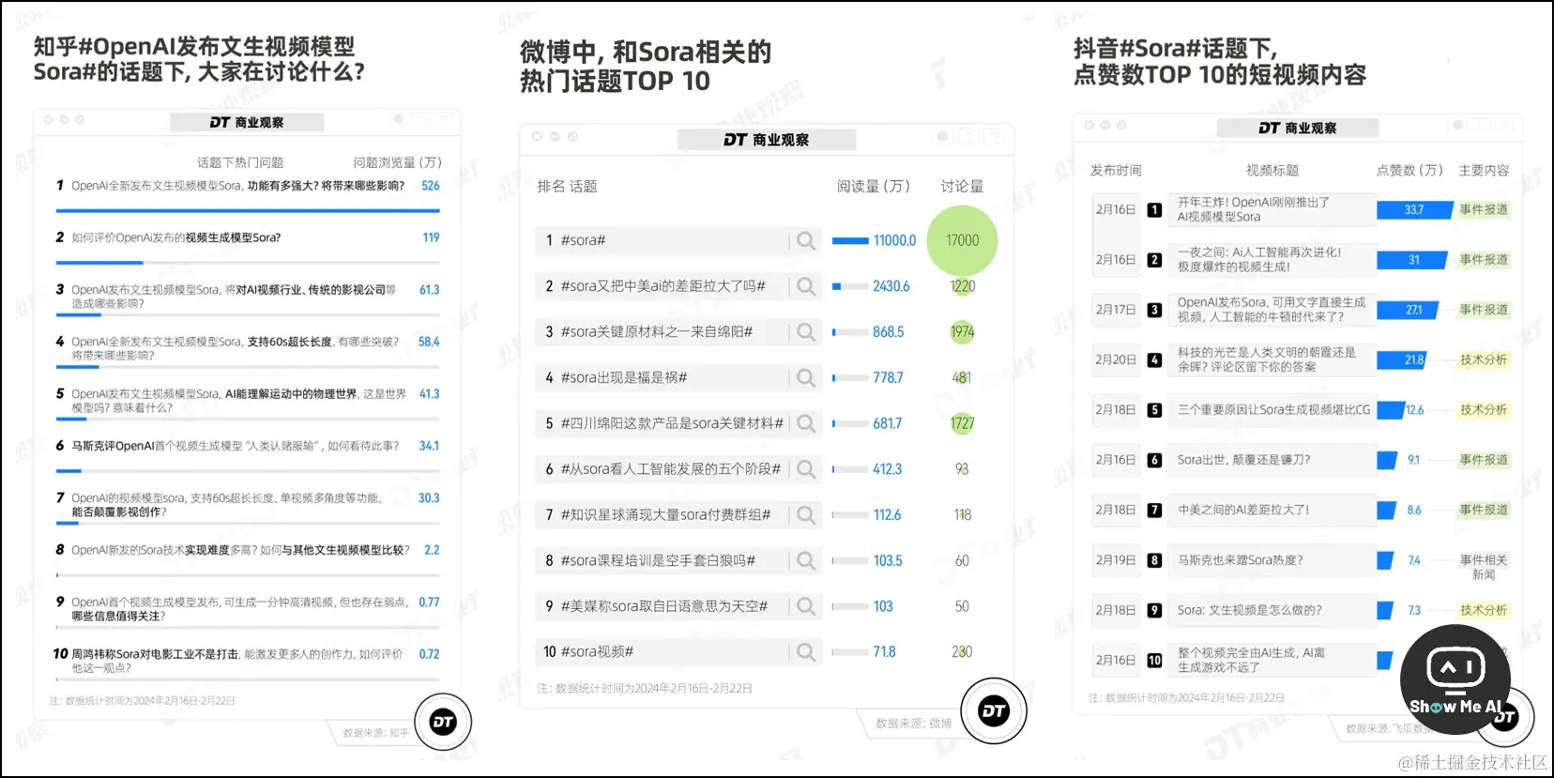Click the DT 商业观察 header in the Zhihu panel

(x=247, y=123)
